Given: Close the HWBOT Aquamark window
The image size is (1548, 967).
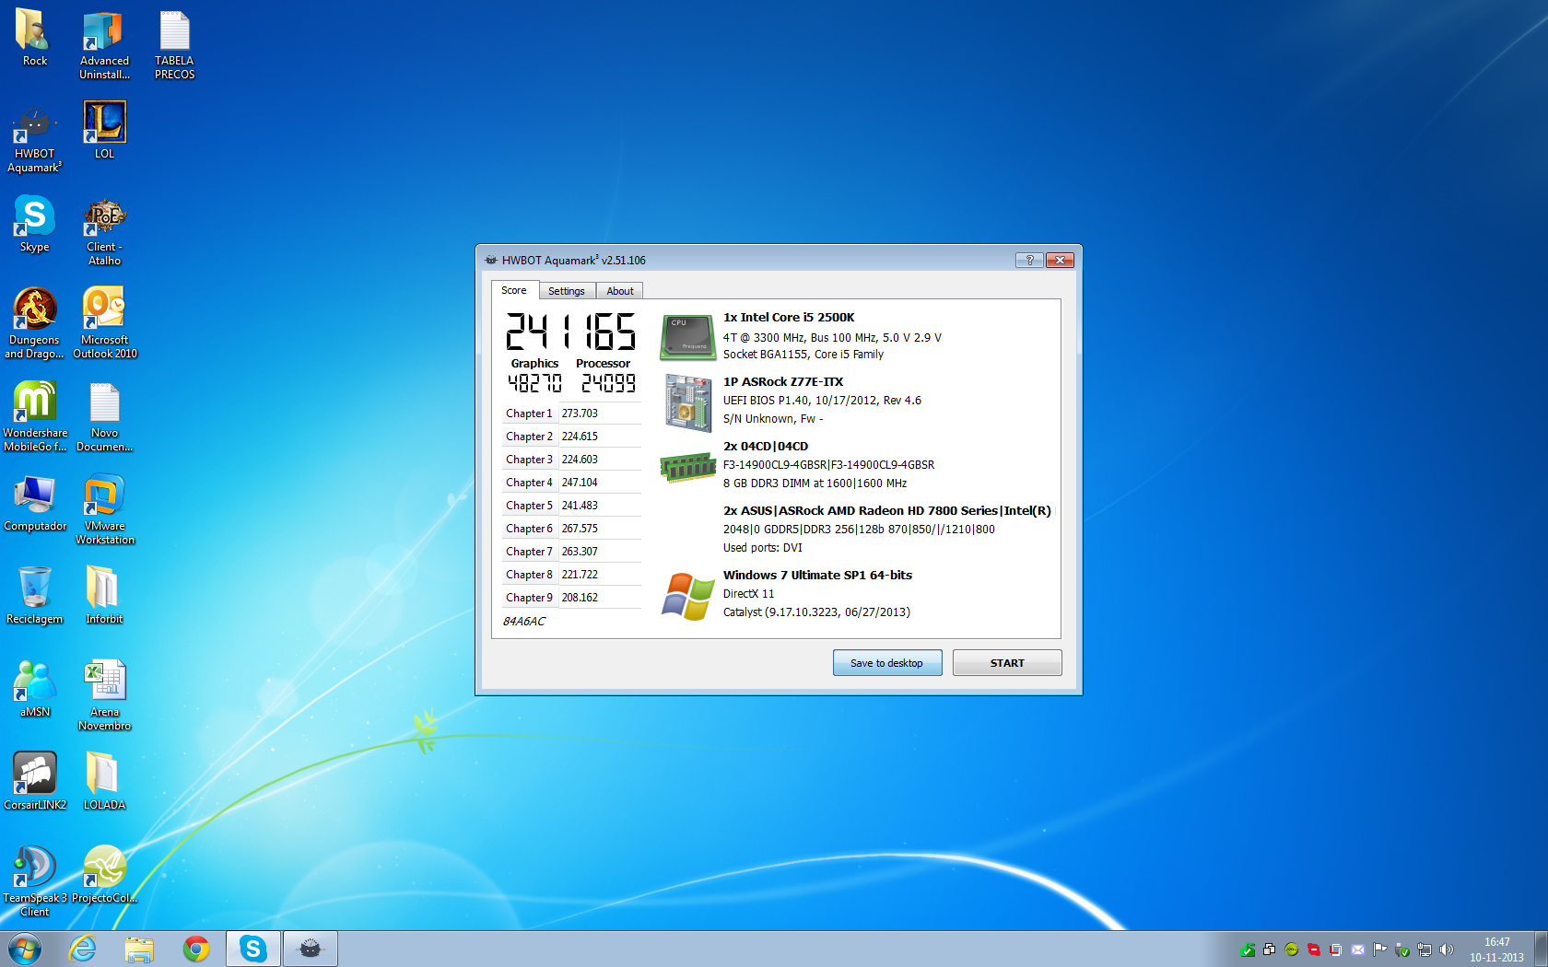Looking at the screenshot, I should [1060, 260].
